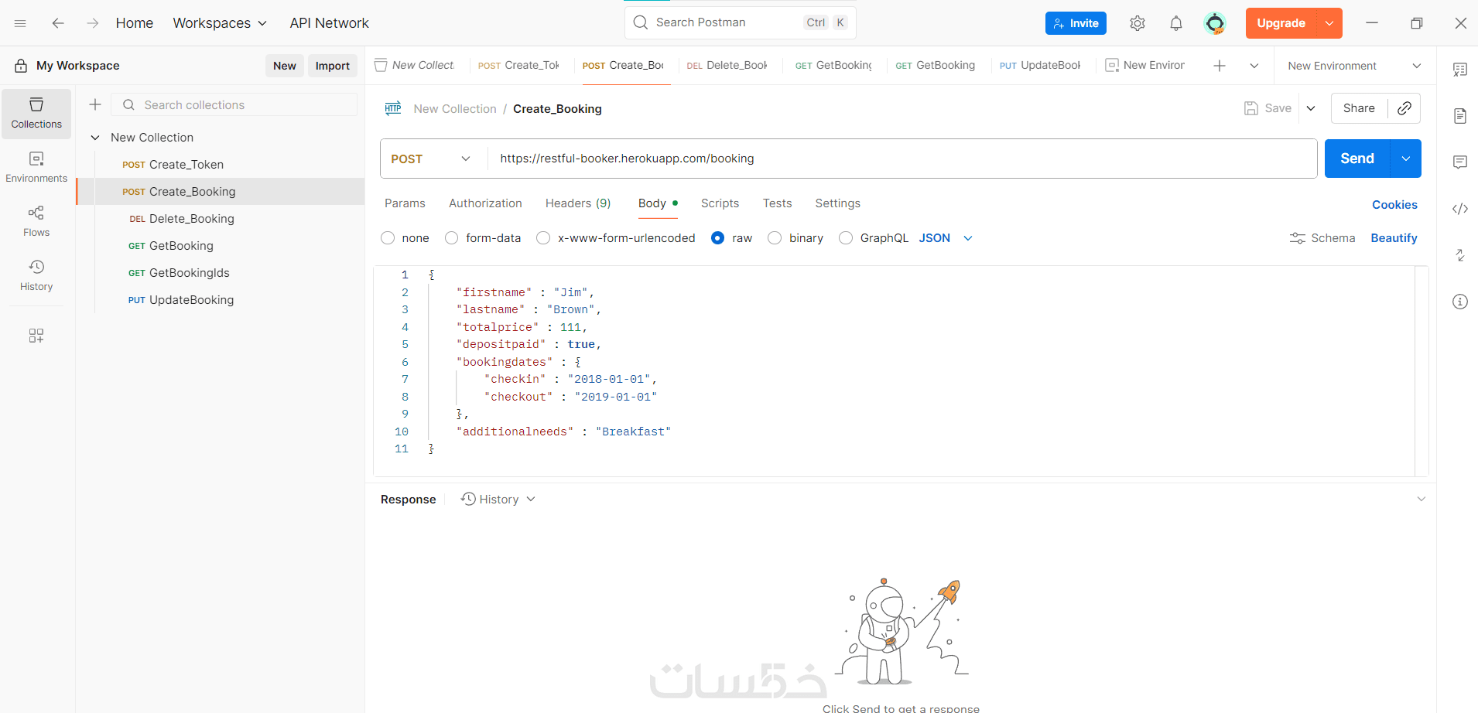Open the Collections sidebar panel
1478x713 pixels.
tap(36, 114)
